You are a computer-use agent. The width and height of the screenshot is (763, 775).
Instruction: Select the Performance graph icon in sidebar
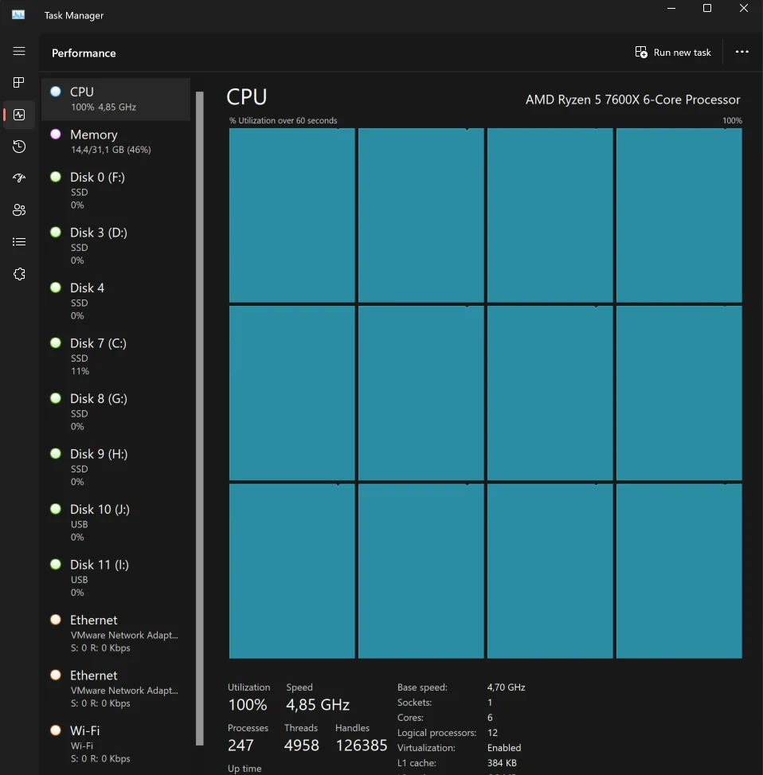19,115
